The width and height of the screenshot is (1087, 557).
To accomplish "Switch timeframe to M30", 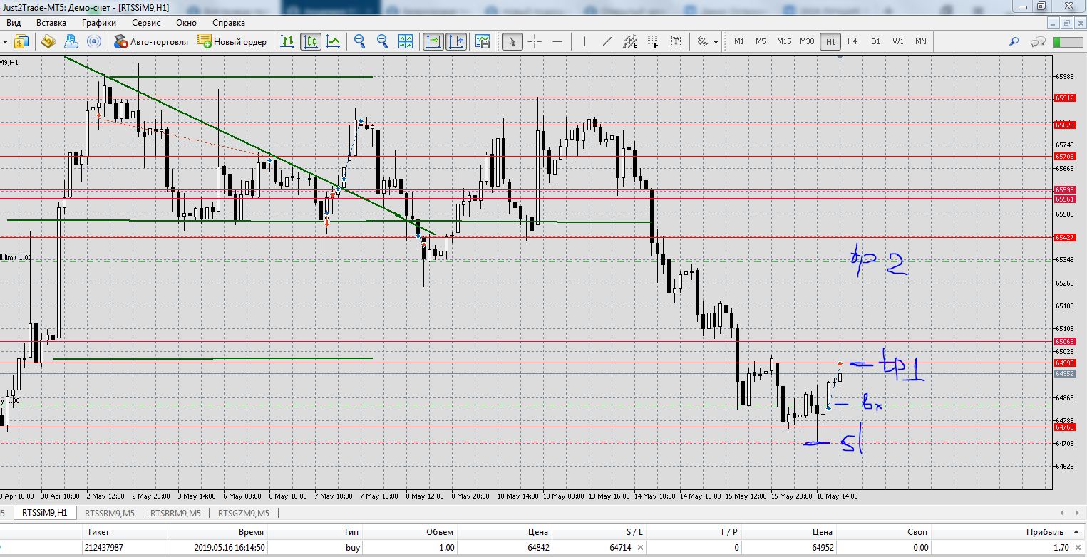I will (807, 41).
